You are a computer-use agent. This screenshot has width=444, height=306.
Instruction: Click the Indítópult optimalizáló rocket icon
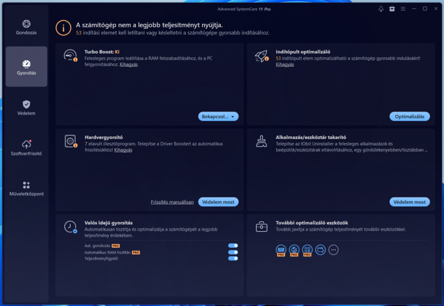(261, 56)
